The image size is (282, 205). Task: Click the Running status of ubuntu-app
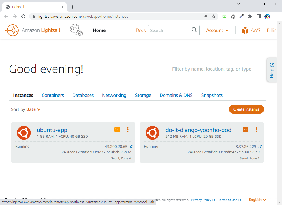(22, 146)
